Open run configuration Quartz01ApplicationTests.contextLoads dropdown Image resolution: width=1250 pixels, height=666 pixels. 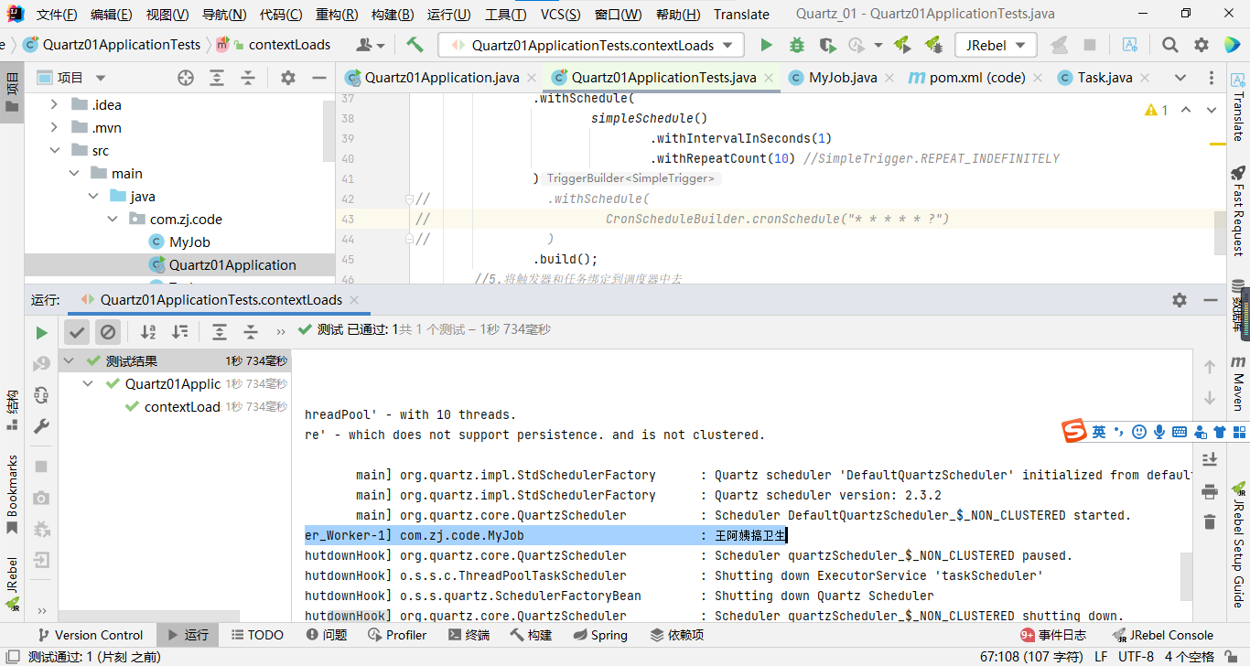(x=590, y=45)
